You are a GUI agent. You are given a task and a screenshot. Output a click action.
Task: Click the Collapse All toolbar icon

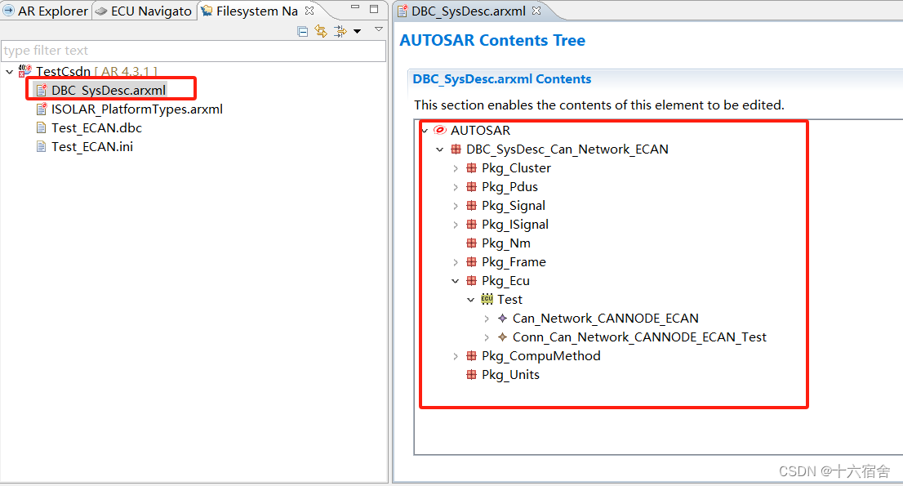pos(302,32)
